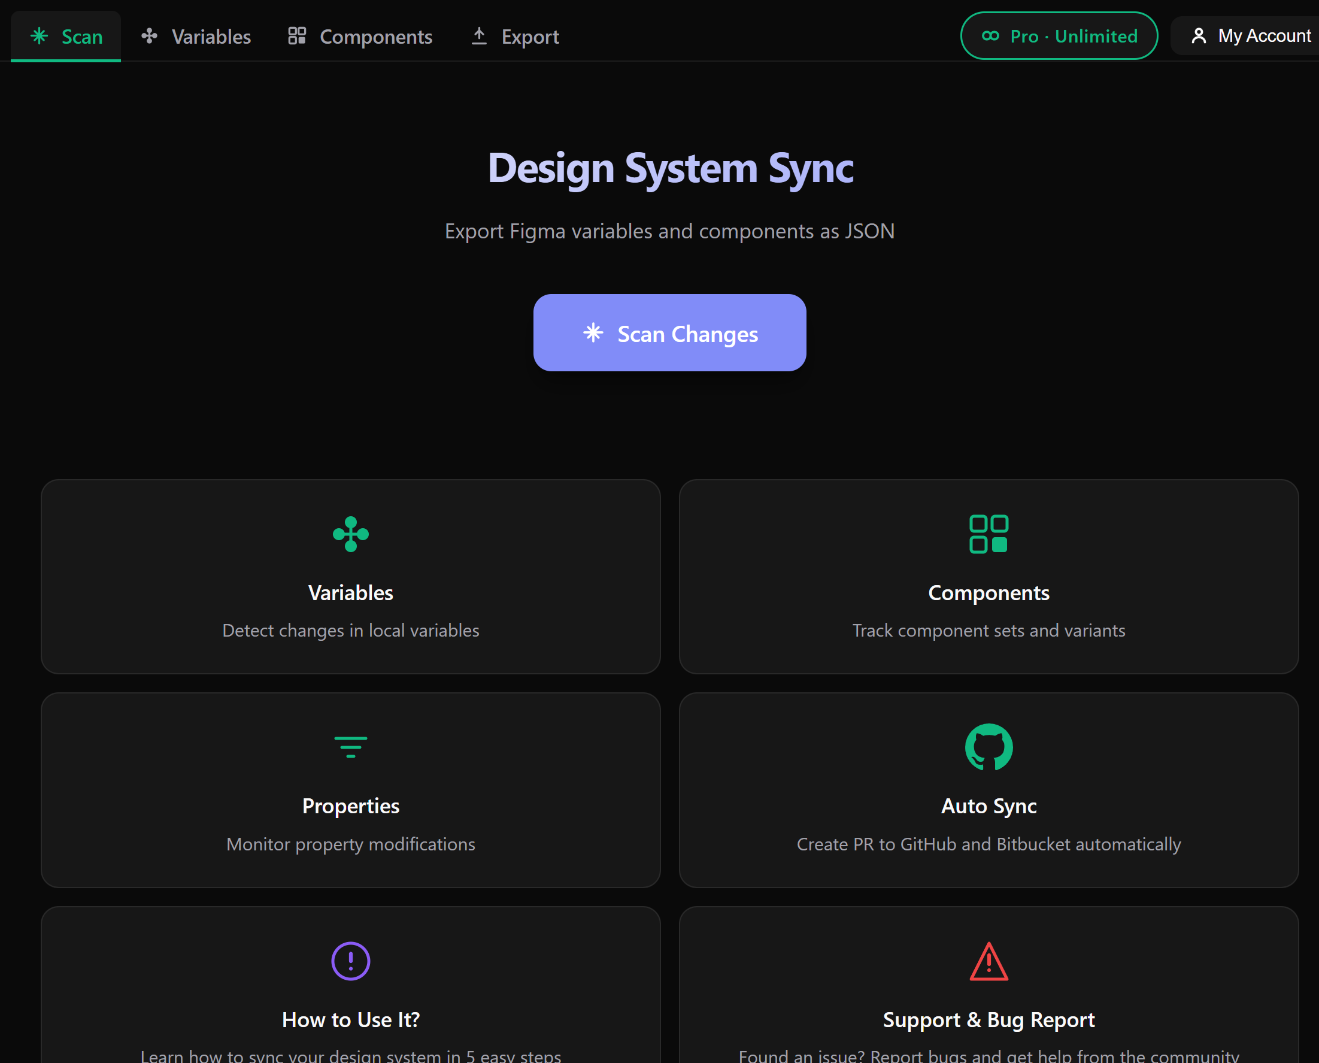Click the filter lines icon on the Properties card
Viewport: 1319px width, 1063px height.
(350, 746)
